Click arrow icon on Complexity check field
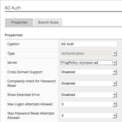This screenshot has height=122, width=122. pyautogui.click(x=115, y=83)
